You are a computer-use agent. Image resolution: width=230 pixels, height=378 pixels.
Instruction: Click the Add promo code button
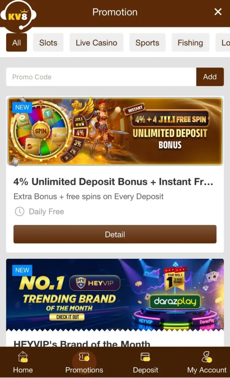click(x=210, y=77)
